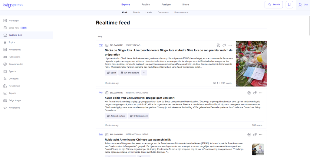The height and width of the screenshot is (157, 310).
Task: Click the Recommended compass icon
Action: (x=5, y=64)
